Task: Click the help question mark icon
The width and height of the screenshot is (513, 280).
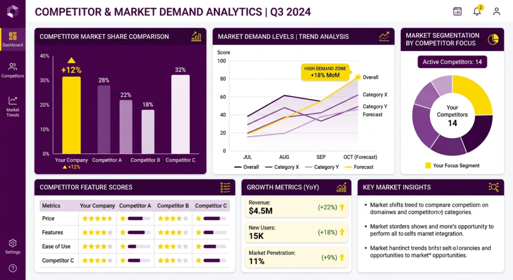Action: (x=13, y=268)
